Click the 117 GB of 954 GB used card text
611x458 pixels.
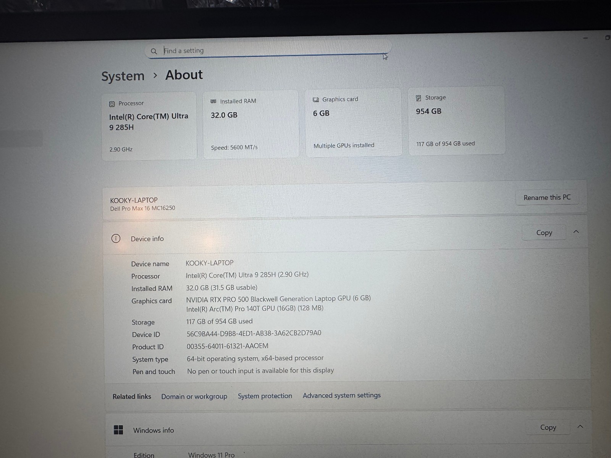(446, 144)
